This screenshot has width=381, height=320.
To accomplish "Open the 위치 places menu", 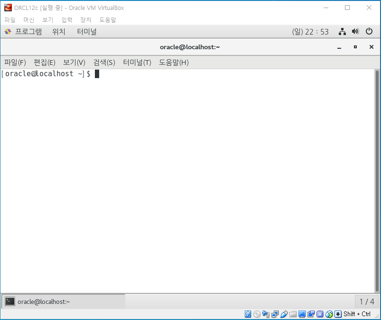I will 59,32.
